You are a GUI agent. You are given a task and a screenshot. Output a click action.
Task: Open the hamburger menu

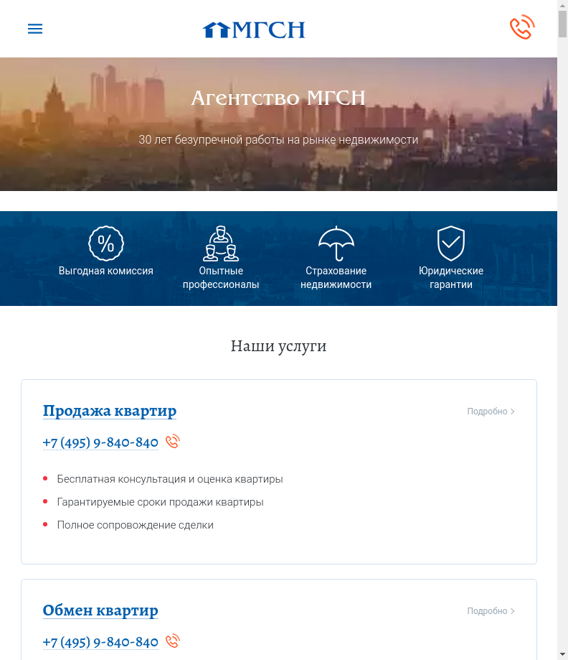click(x=35, y=29)
